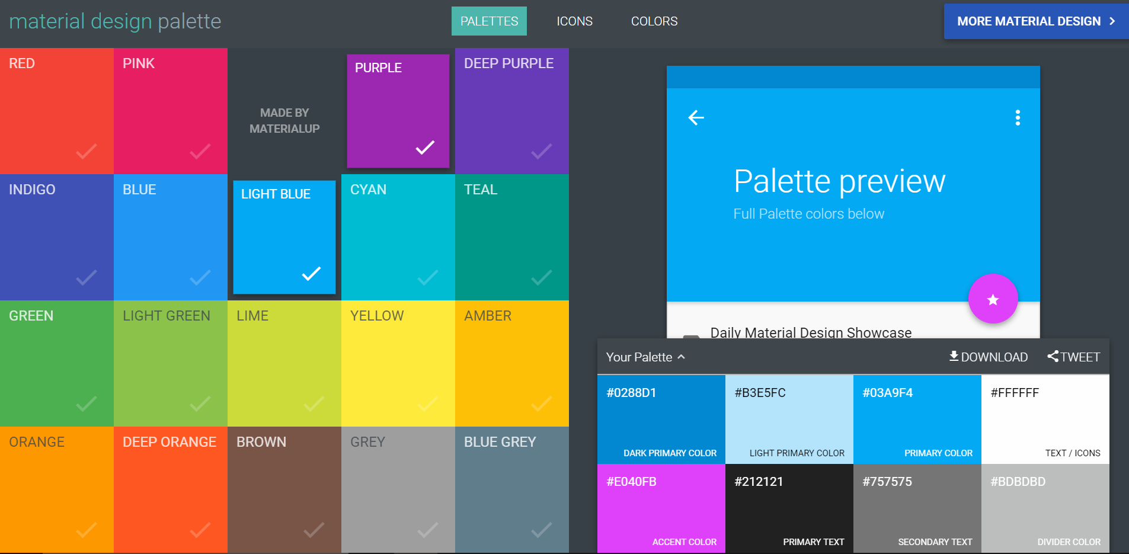Click 'Full Palette colors below' subtitle
1129x554 pixels.
coord(809,214)
